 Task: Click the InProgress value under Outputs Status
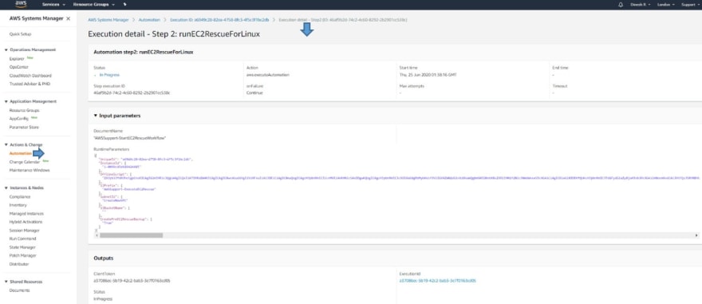coord(103,298)
